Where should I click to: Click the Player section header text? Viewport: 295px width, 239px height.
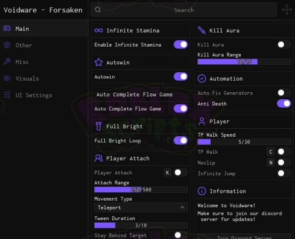click(219, 122)
